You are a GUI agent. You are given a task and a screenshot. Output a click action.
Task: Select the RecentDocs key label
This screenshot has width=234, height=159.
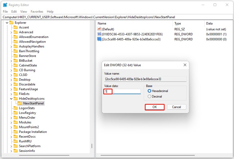[27, 137]
